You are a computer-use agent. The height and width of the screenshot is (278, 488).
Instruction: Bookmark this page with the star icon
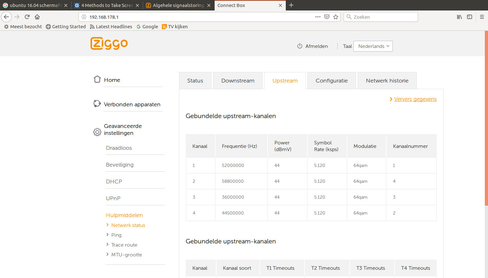[336, 17]
